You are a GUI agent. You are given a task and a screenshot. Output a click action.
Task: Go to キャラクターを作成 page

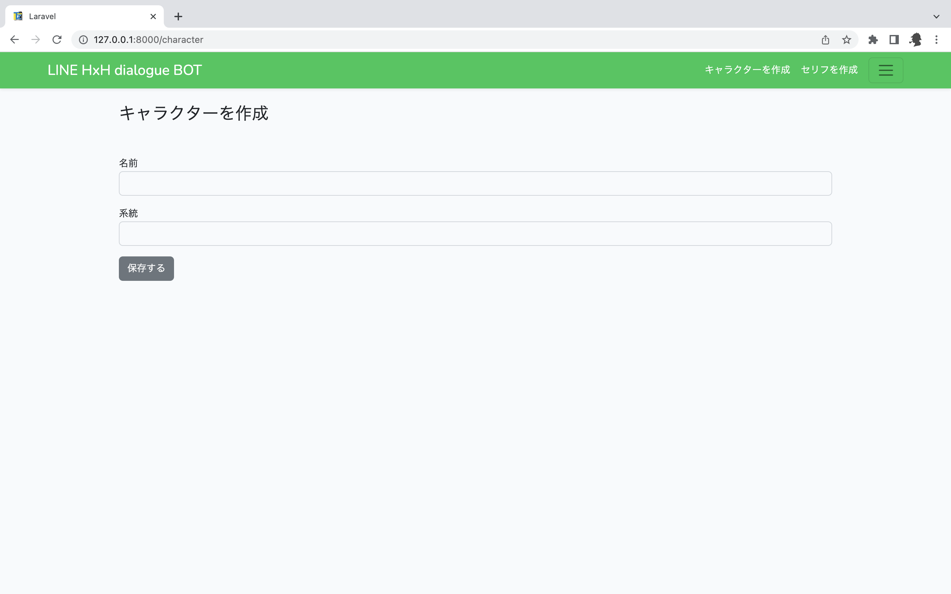(748, 70)
